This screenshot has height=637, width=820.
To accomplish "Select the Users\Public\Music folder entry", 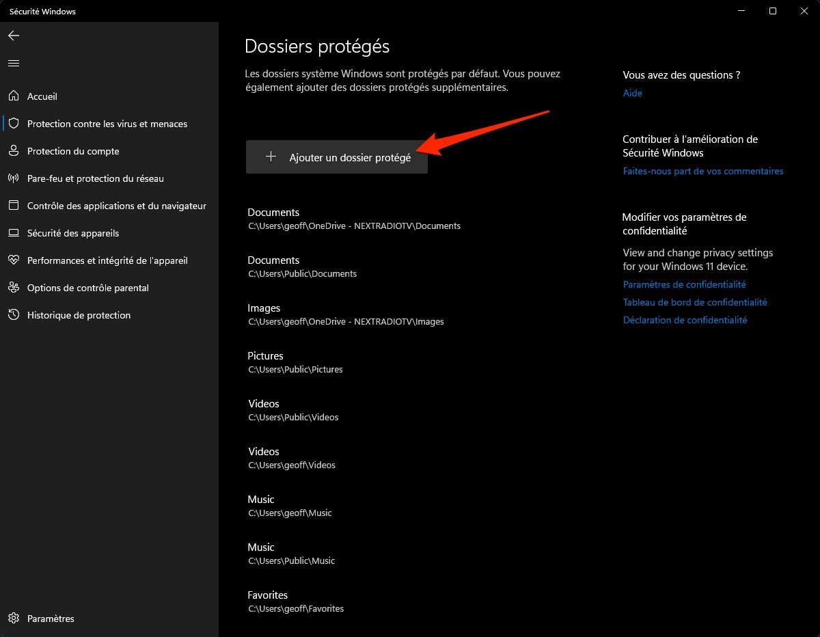I will [291, 554].
